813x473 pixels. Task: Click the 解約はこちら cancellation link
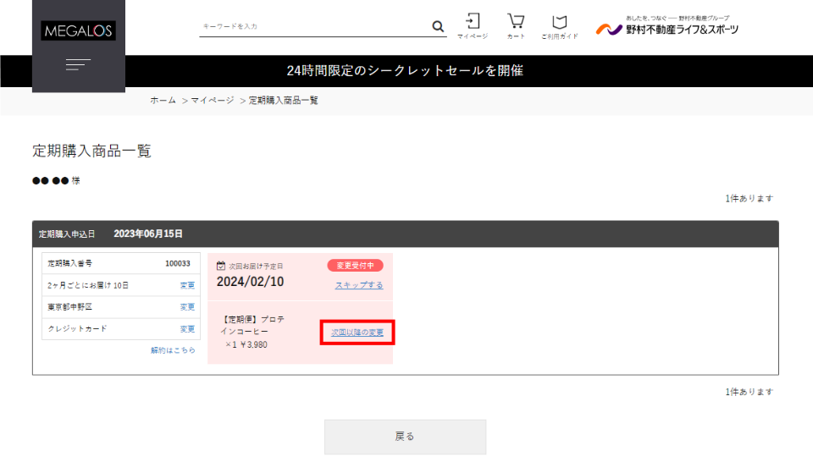click(173, 349)
